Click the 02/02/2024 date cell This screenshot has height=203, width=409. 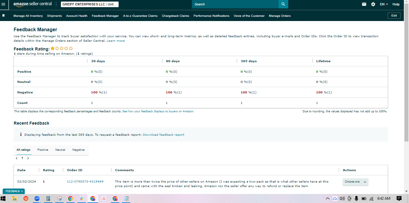(27, 181)
